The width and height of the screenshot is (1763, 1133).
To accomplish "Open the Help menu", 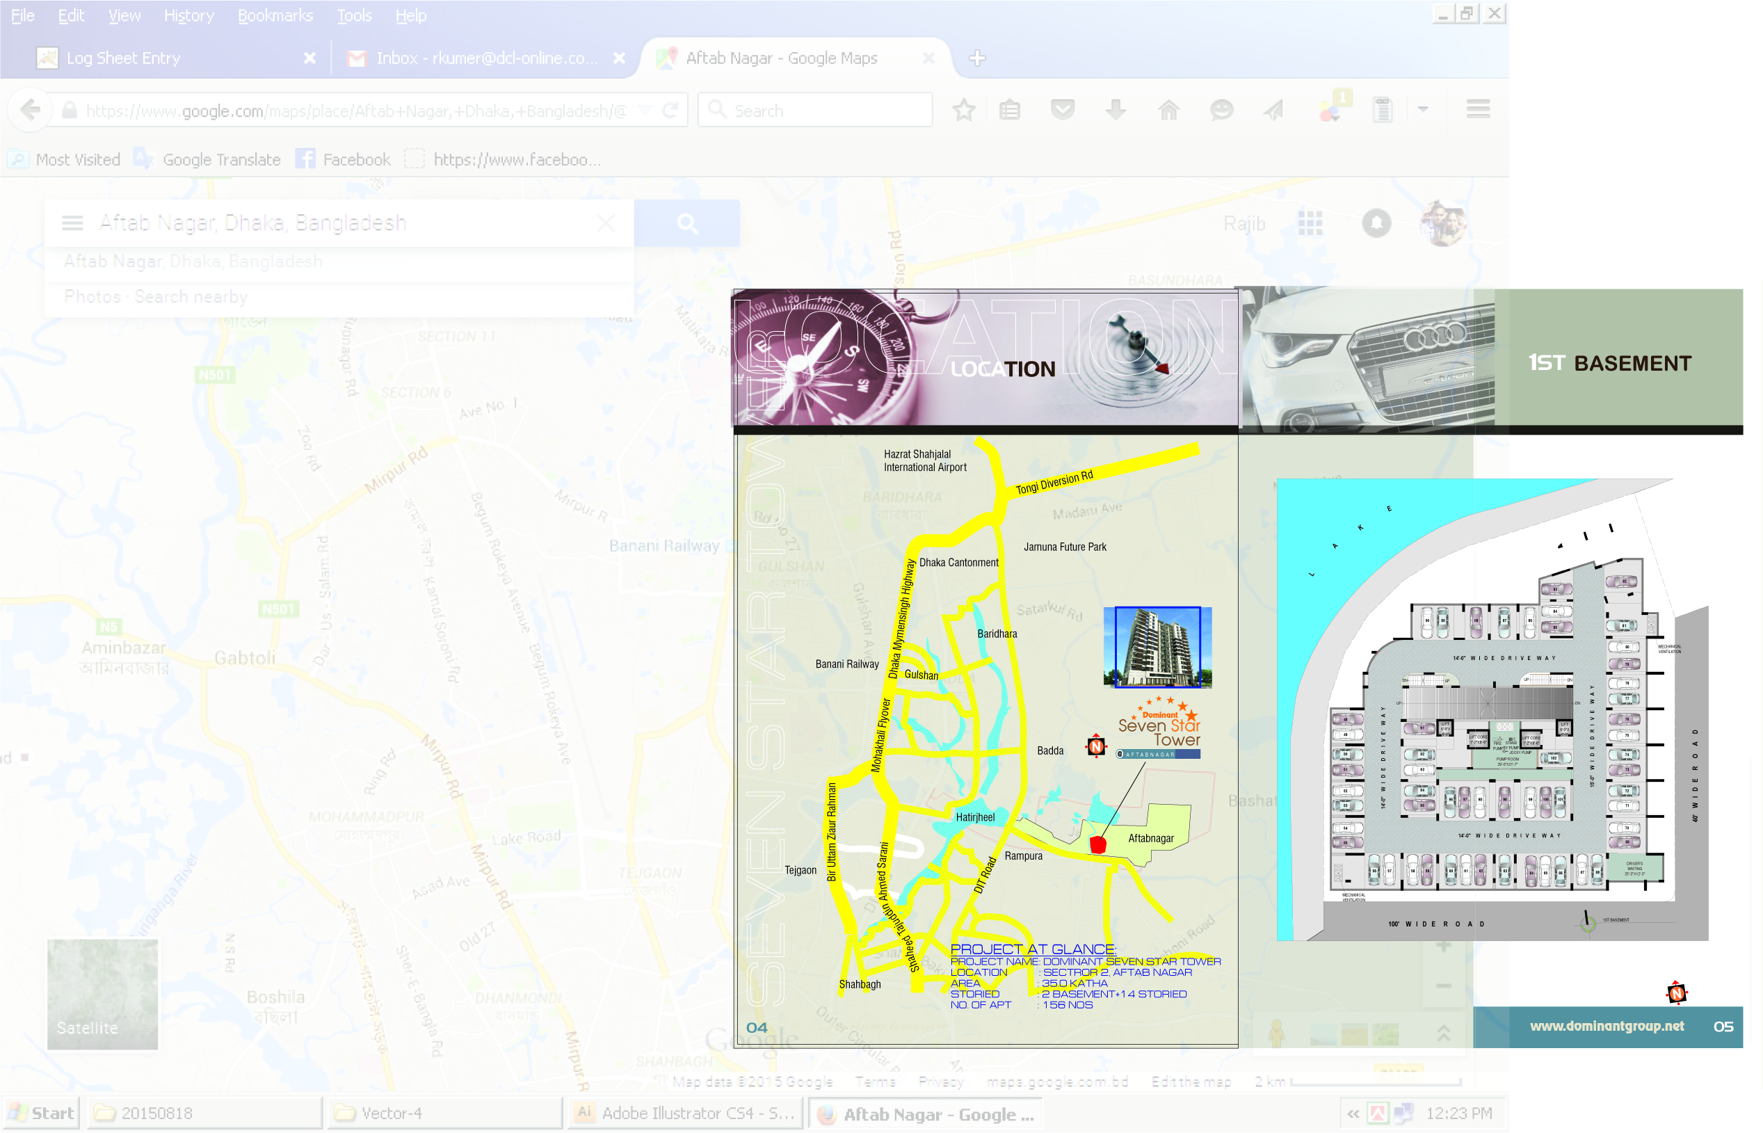I will pos(410,15).
